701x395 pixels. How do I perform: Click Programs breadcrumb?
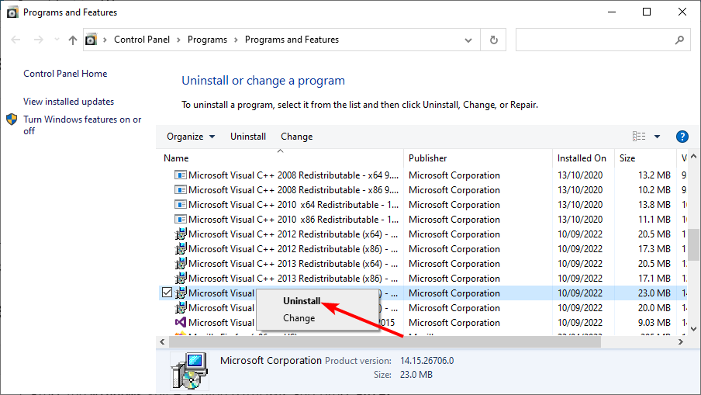click(207, 40)
